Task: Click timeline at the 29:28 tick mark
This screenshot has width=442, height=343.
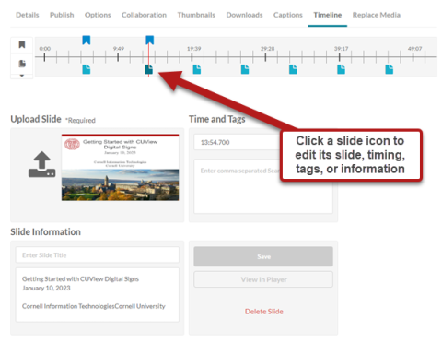Action: coord(265,57)
